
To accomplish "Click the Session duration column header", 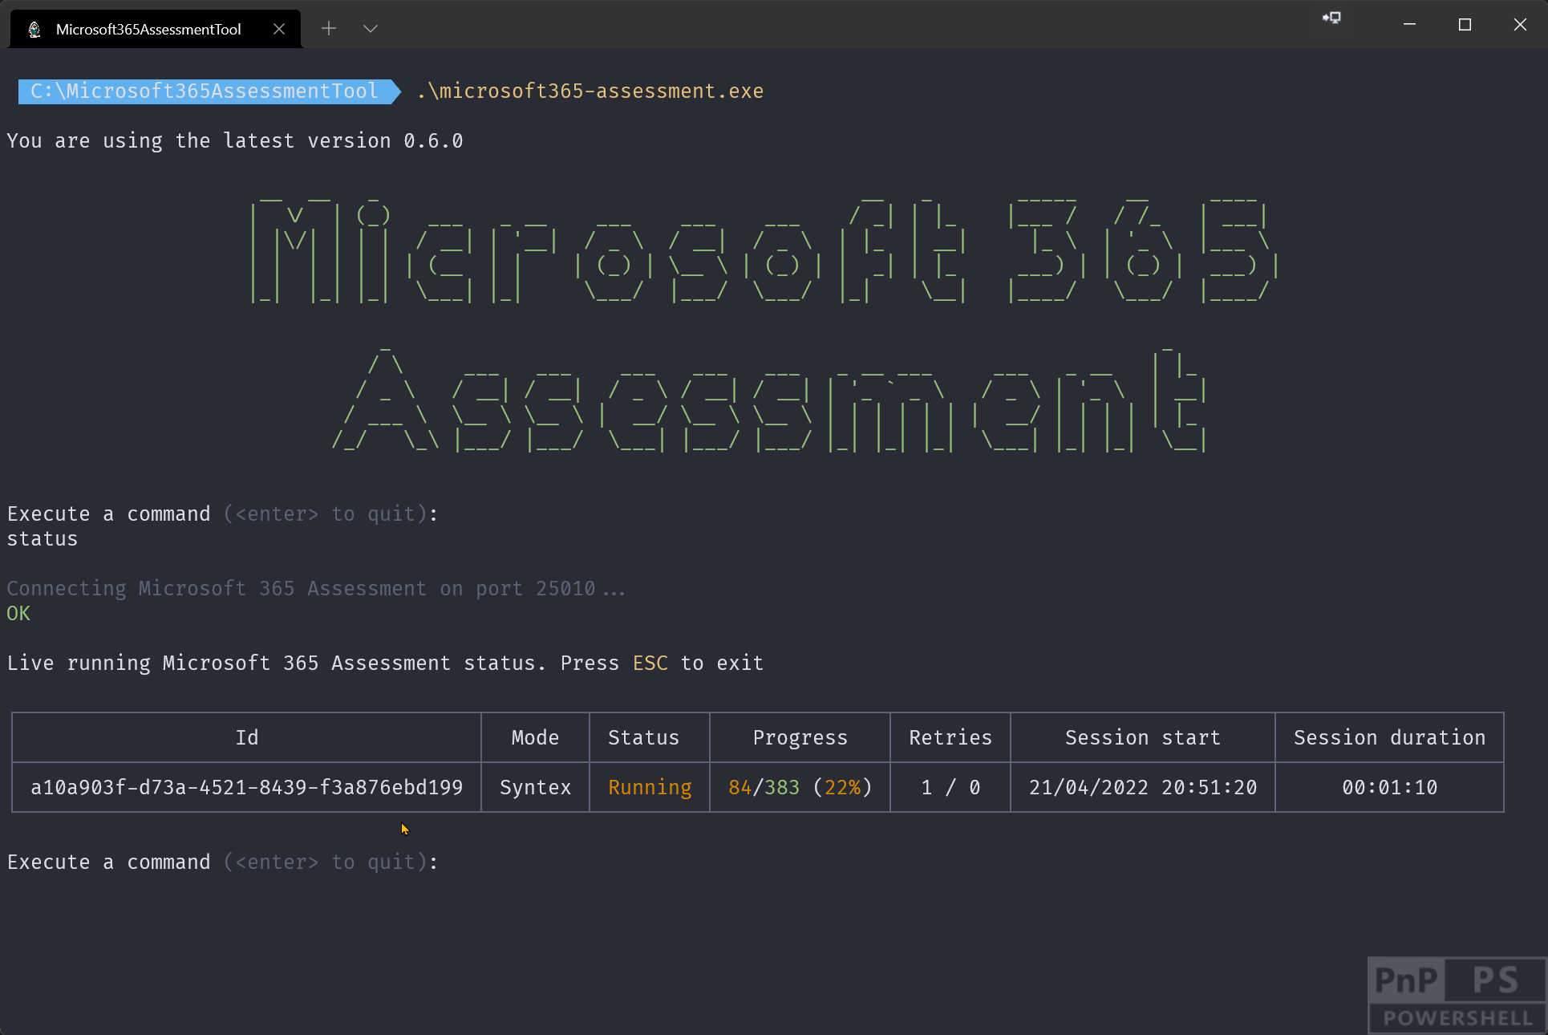I will click(1389, 738).
